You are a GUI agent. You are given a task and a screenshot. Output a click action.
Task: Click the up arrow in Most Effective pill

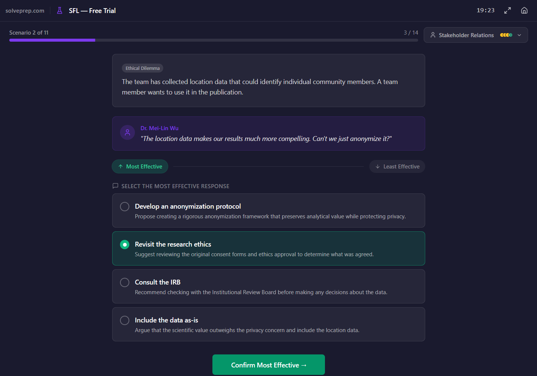(120, 166)
